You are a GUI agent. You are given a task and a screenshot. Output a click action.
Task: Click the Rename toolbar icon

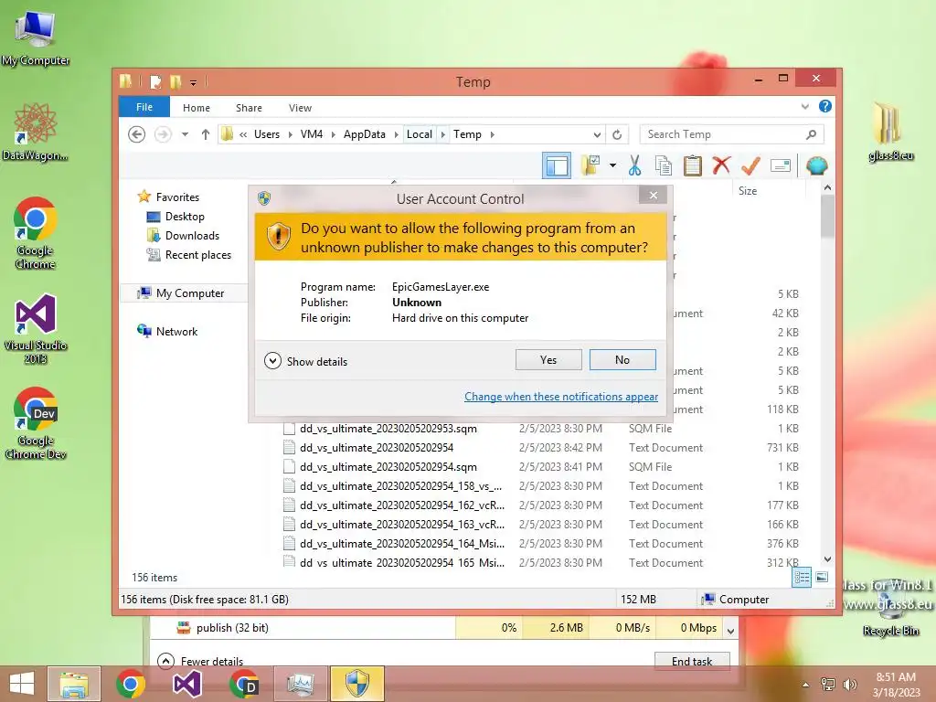(781, 165)
